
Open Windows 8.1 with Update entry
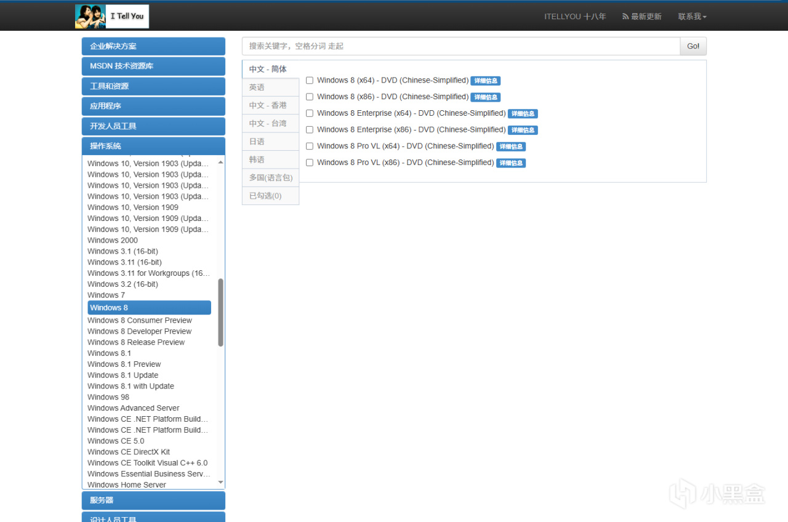[x=131, y=387]
